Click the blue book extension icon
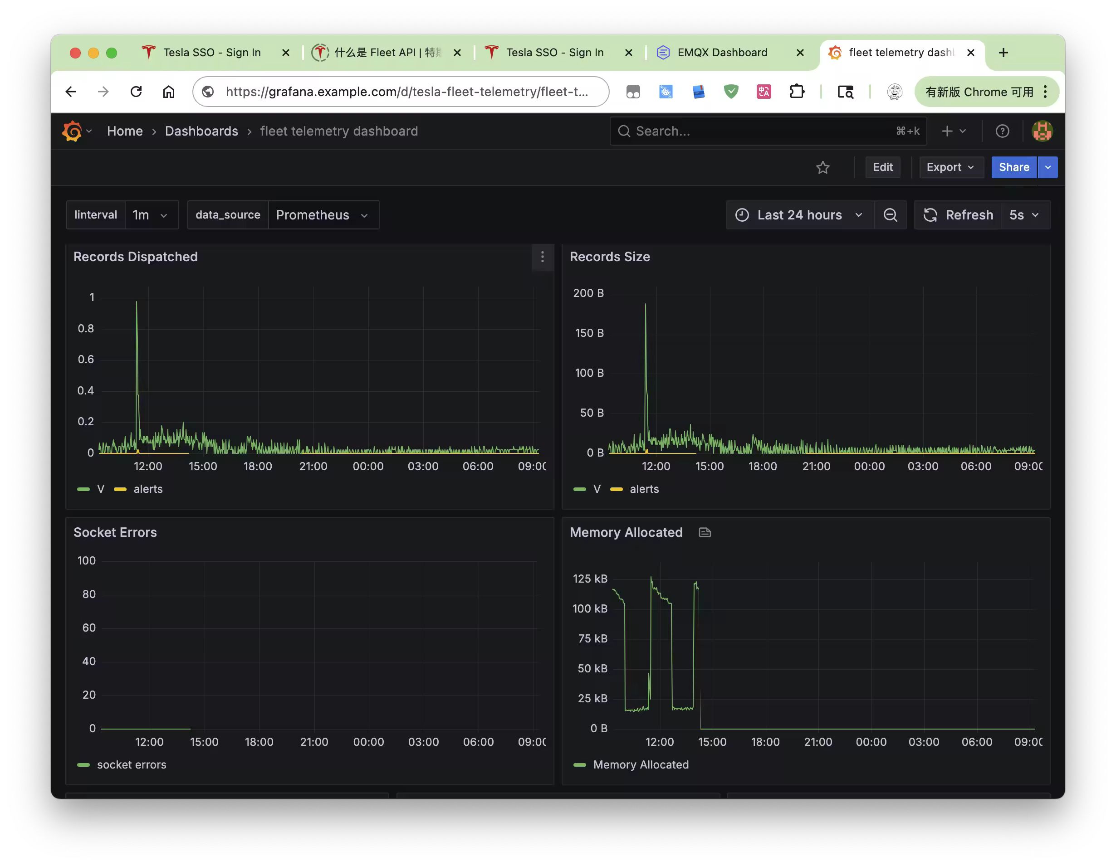1116x866 pixels. coord(699,92)
